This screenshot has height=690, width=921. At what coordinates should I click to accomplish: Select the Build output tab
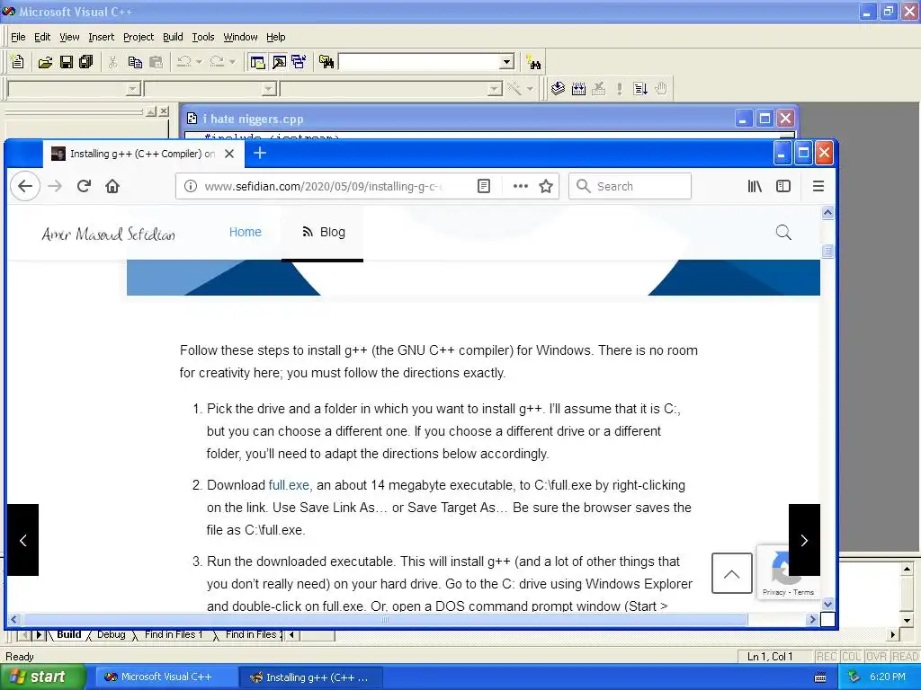[x=68, y=634]
